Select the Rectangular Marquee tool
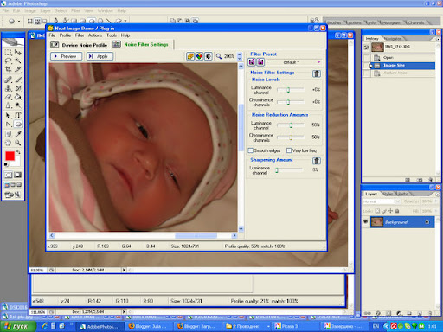Viewport: 443px width, 332px height. point(8,52)
